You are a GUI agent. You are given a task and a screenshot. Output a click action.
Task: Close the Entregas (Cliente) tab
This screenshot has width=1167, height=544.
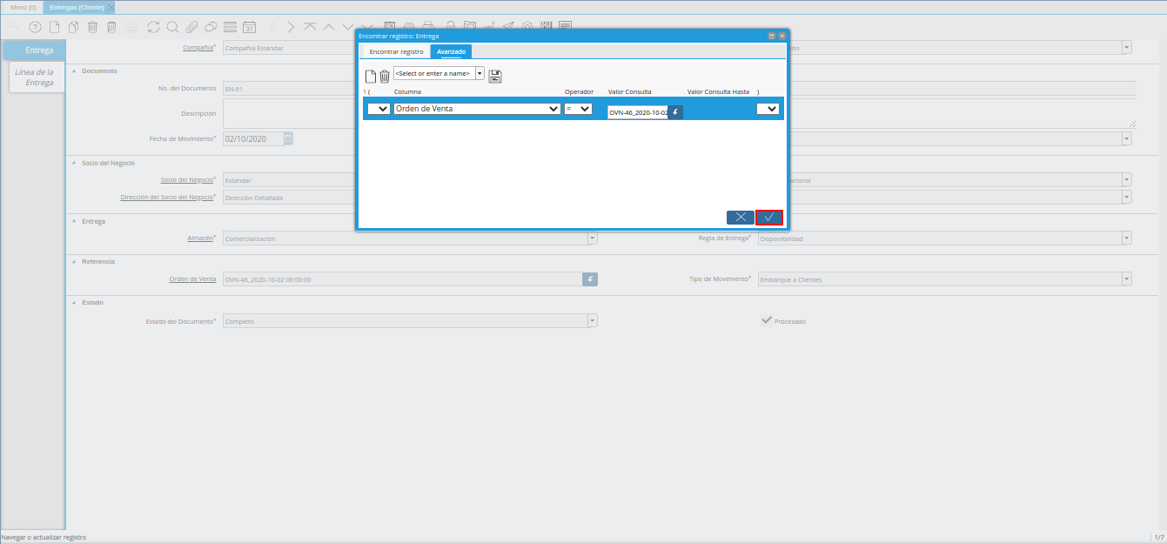[x=111, y=7]
